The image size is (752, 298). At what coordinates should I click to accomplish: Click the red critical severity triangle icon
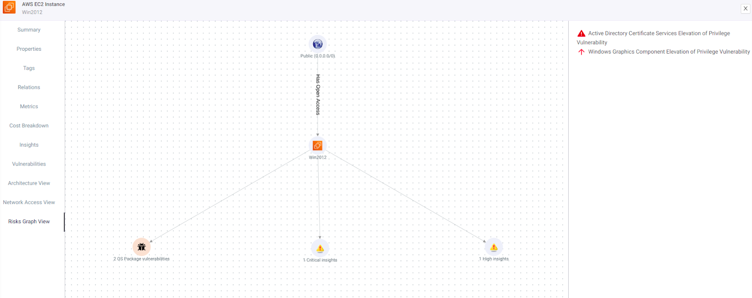(581, 33)
